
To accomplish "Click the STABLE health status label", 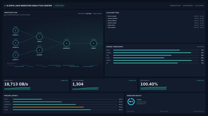I will coord(139,100).
